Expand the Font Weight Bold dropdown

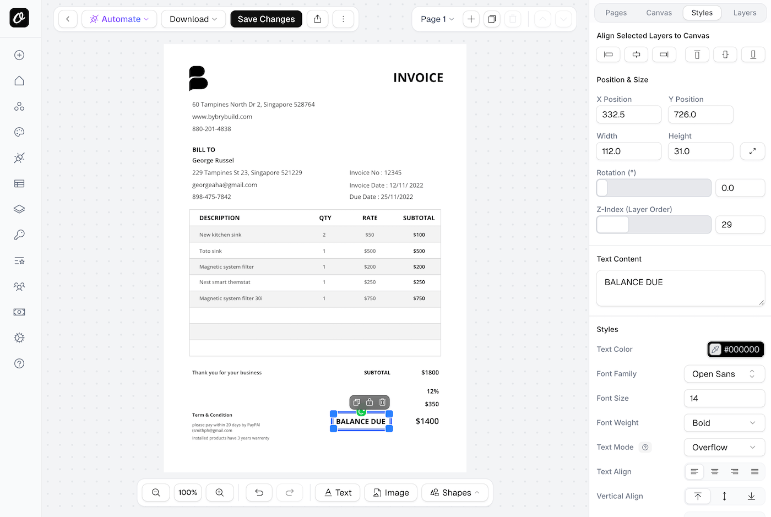coord(724,423)
